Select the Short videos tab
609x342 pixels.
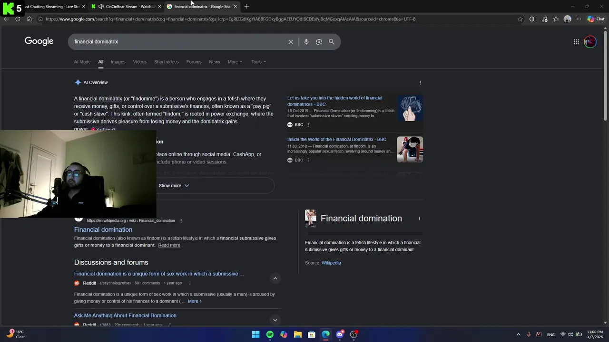(x=167, y=62)
